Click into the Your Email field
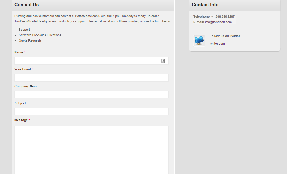Viewport: 287px width, 174px height. coord(92,78)
